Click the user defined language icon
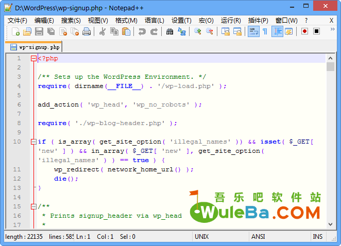The image size is (341, 246). coord(289,31)
